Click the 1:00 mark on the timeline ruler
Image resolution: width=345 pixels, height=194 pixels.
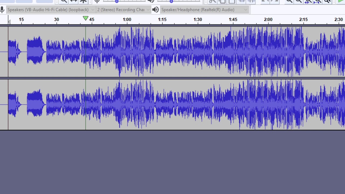[127, 19]
